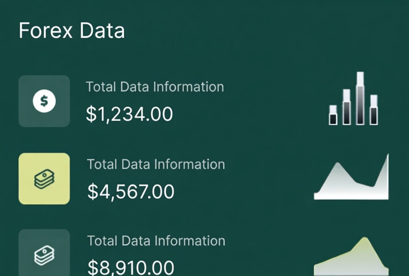Click Total Data Information label above $4,567.00
The image size is (409, 276).
(x=156, y=165)
